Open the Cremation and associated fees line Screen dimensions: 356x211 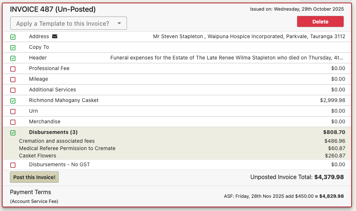[x=177, y=141]
